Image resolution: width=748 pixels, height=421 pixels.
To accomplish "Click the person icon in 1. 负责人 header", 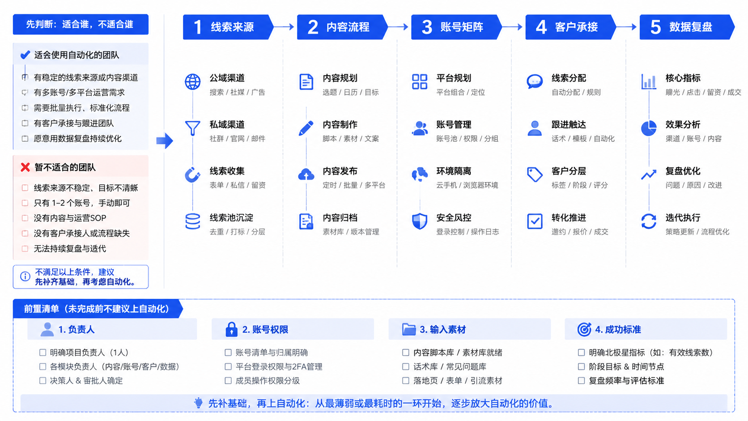I will coord(47,329).
